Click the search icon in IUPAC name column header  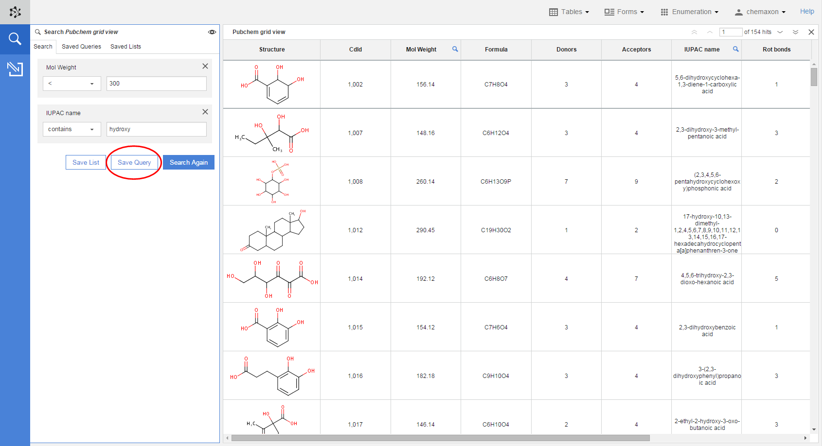(x=735, y=49)
